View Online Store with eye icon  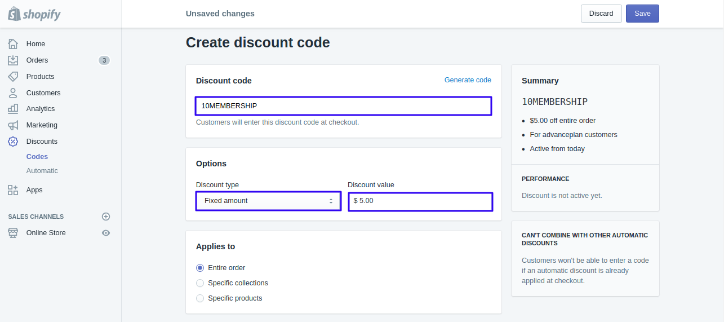pos(106,233)
